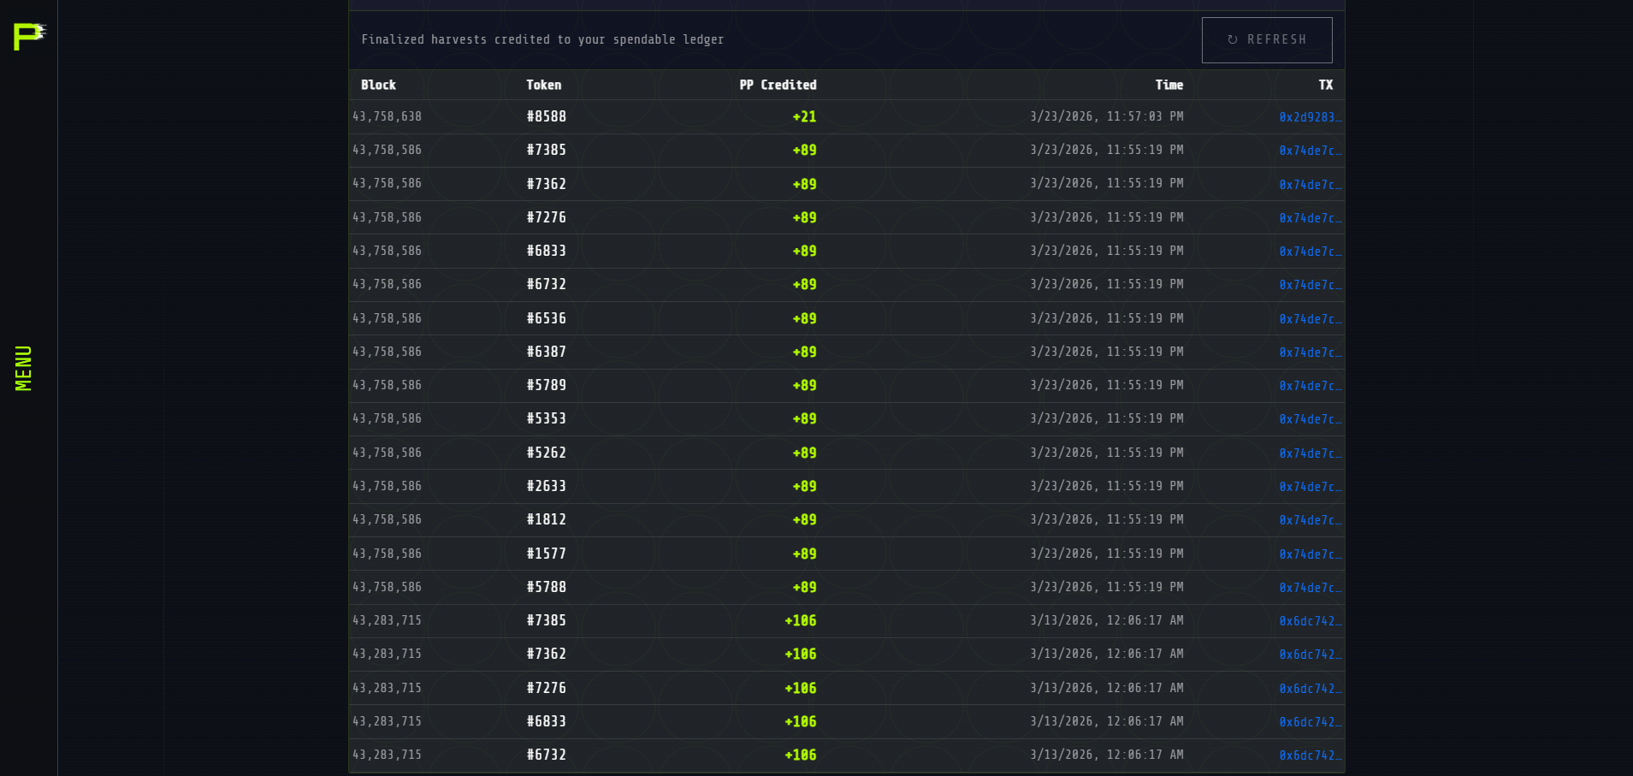Open TX link 0x2d9283 for token #8588
The image size is (1633, 776).
click(x=1310, y=117)
